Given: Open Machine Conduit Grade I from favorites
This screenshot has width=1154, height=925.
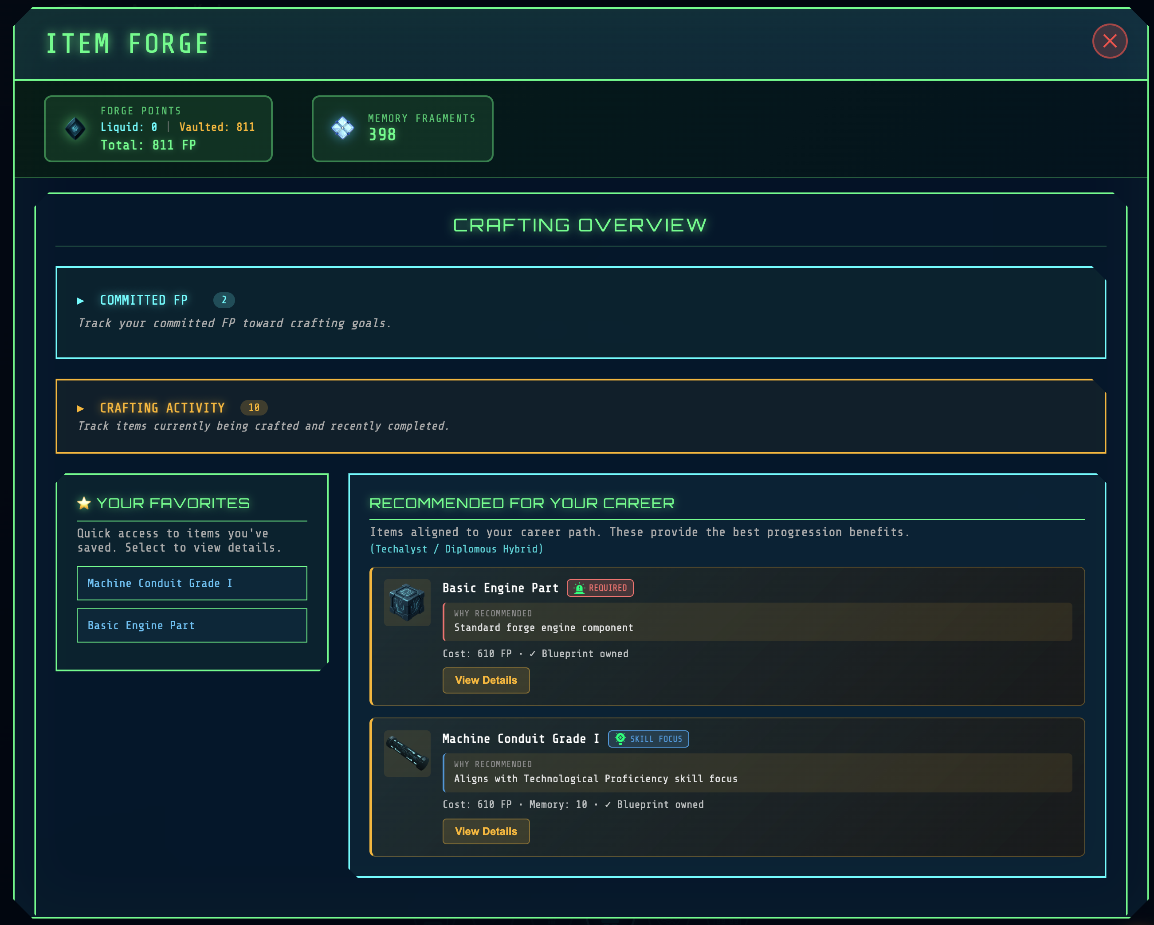Looking at the screenshot, I should 192,583.
